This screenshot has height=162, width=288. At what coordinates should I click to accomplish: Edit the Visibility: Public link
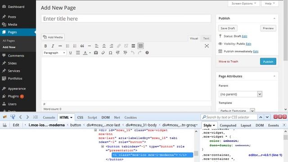(x=248, y=44)
